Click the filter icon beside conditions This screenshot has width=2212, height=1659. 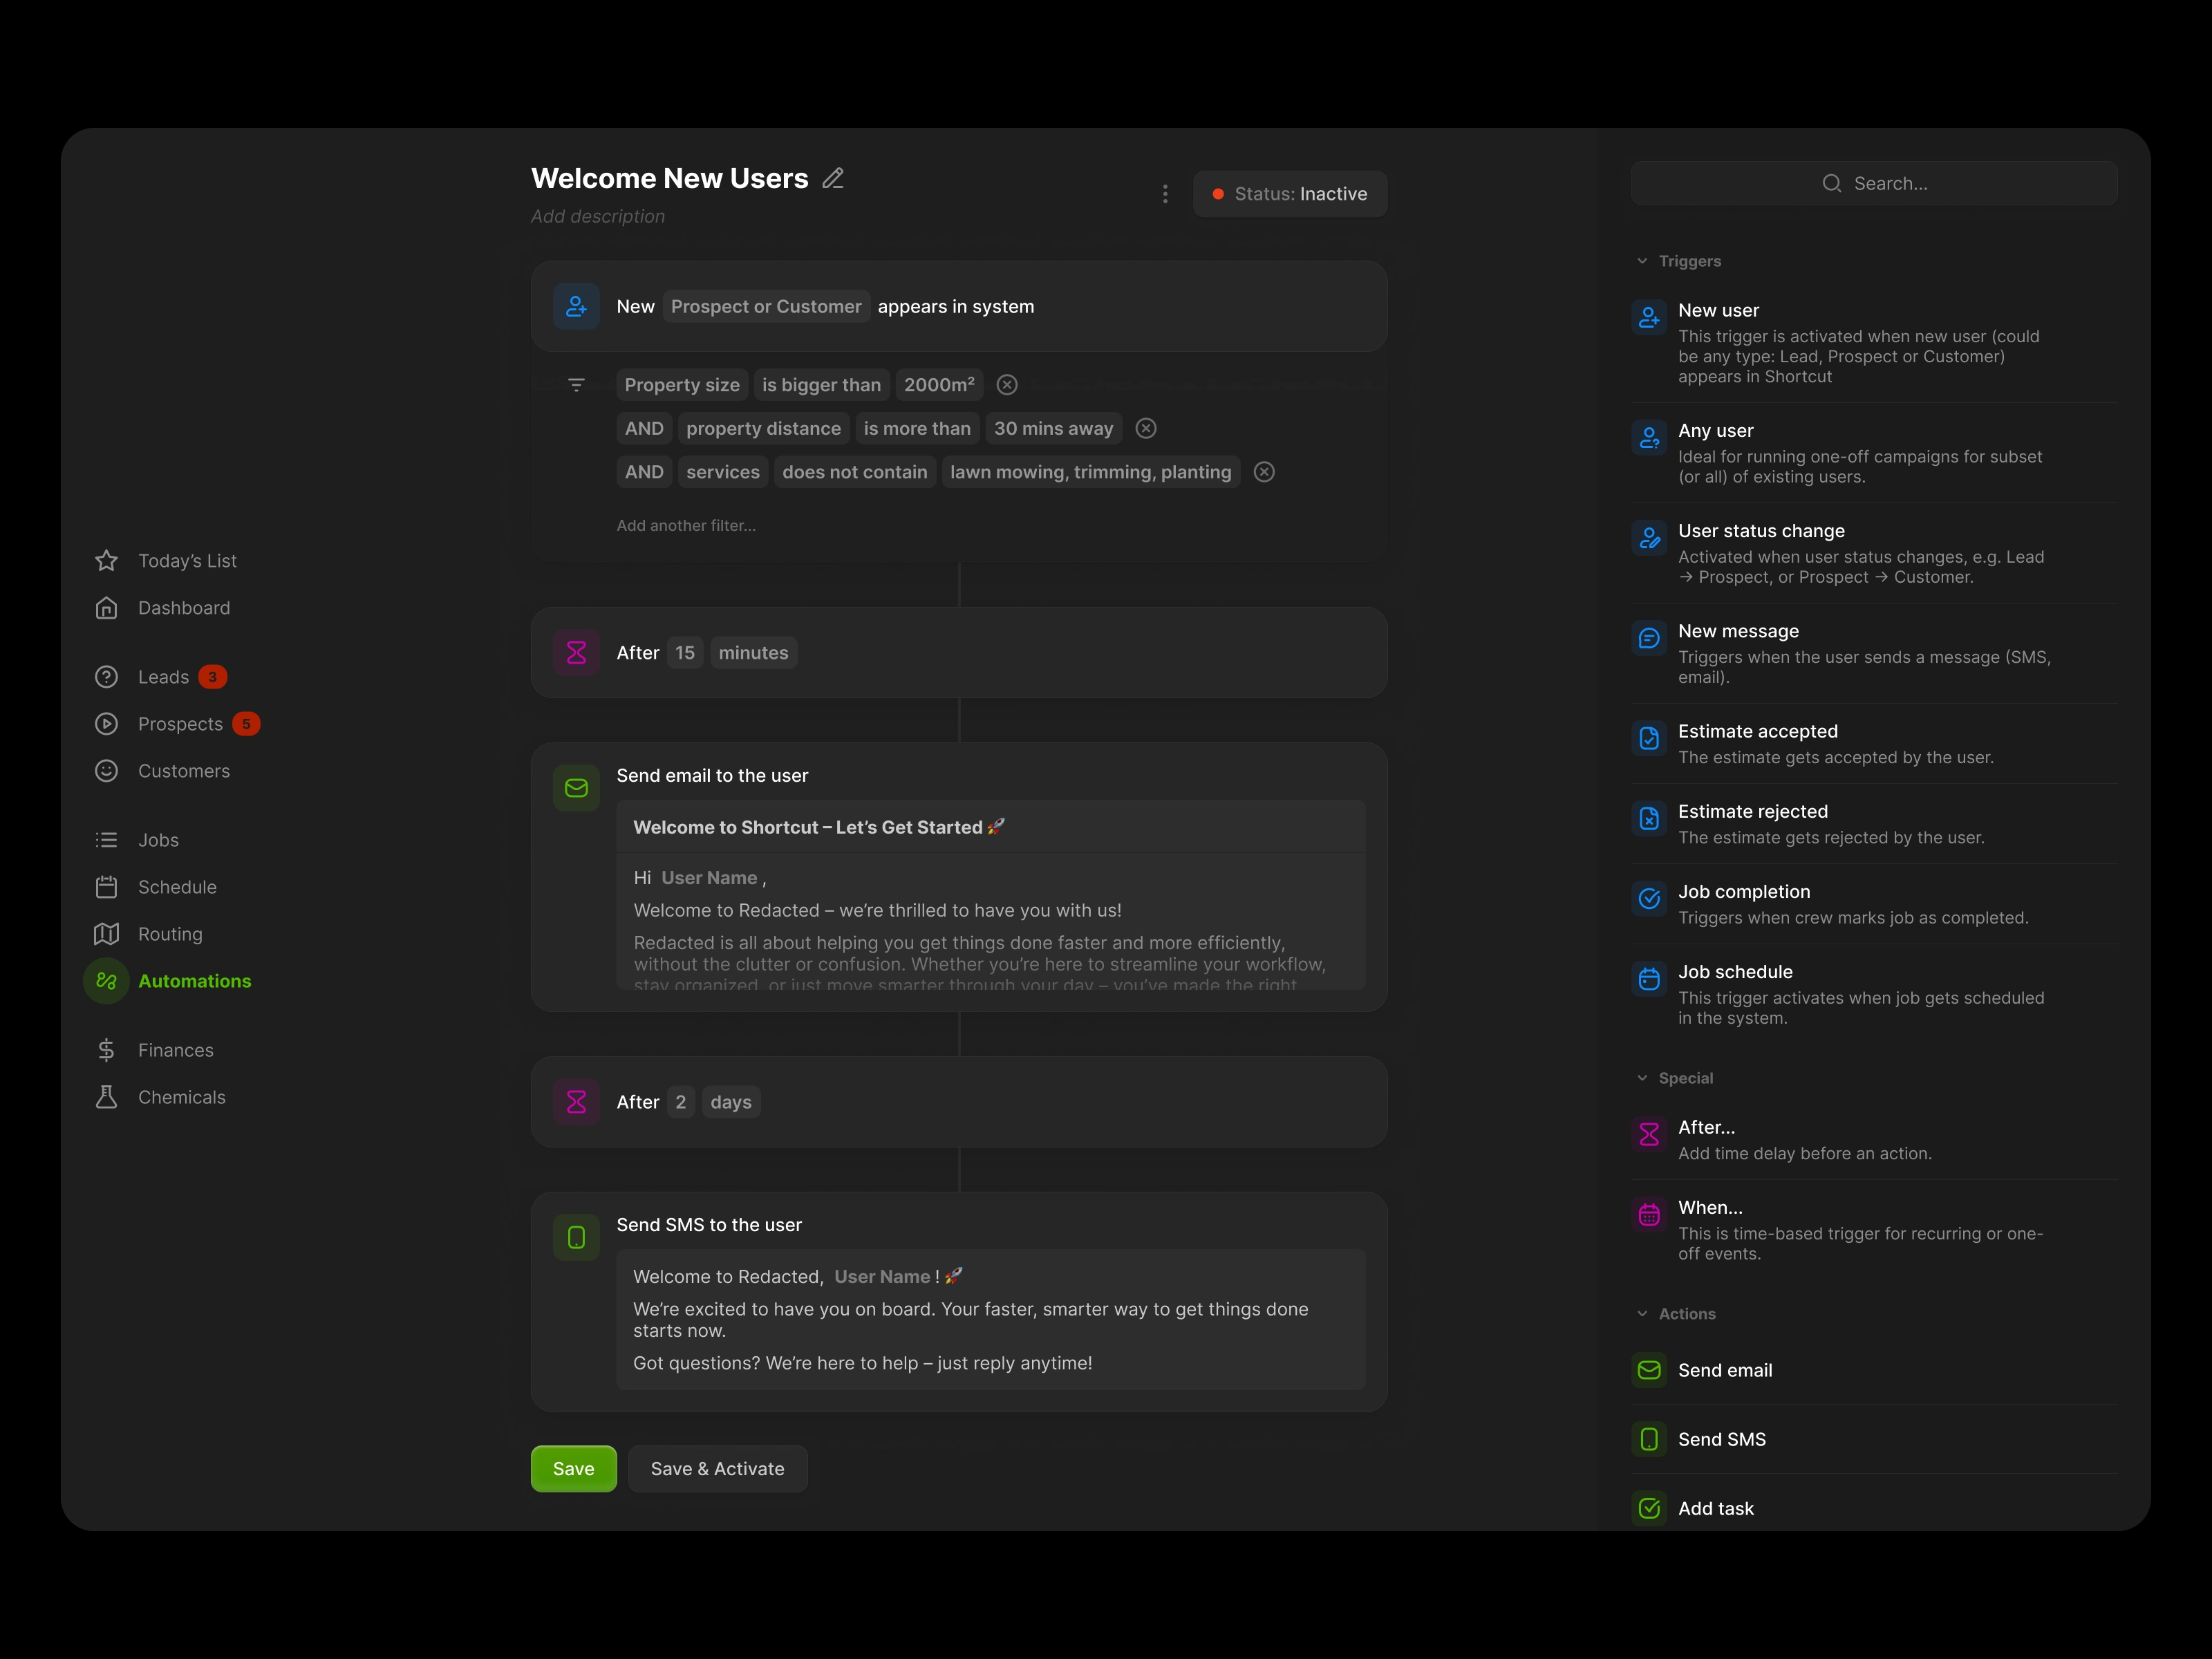[576, 385]
